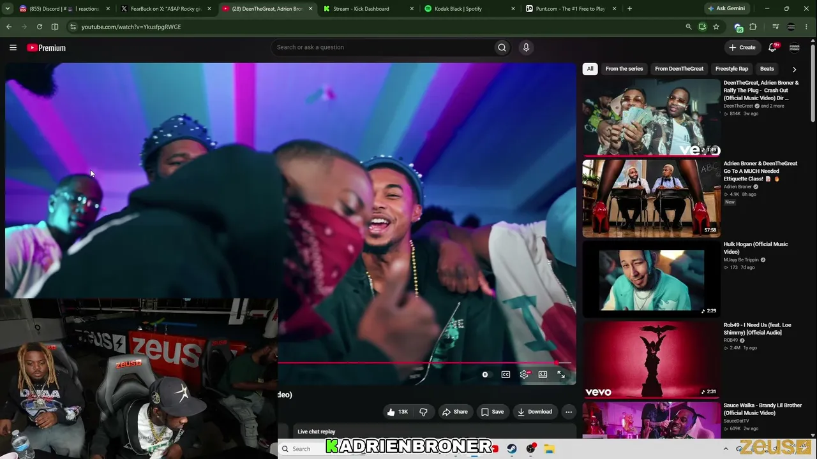Click the browser address bar URL

(x=131, y=27)
